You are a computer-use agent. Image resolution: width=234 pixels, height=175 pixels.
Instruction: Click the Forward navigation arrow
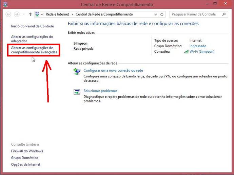[17, 15]
